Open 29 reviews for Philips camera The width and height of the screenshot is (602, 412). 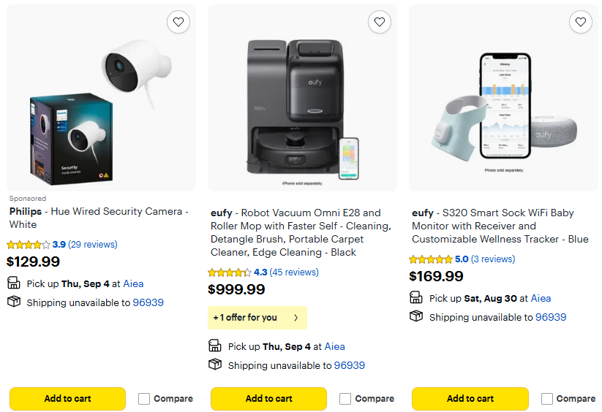tap(92, 245)
